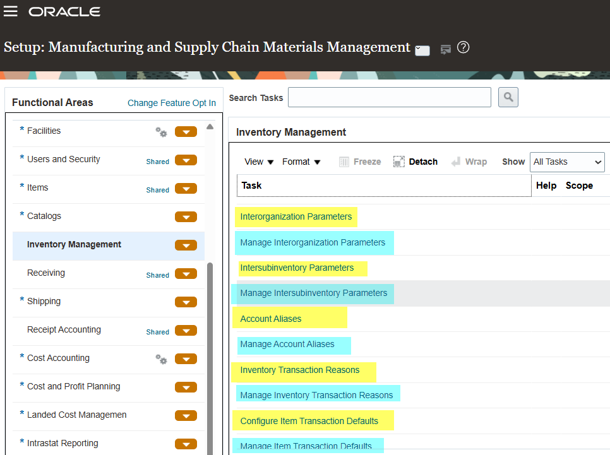Expand the orange status dropdown for Items
This screenshot has height=455, width=610.
(186, 189)
